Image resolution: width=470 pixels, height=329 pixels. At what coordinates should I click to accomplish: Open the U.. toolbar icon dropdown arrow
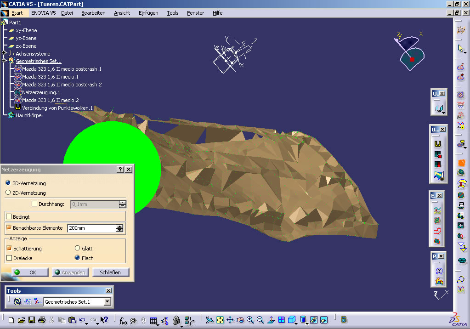[x=444, y=113]
